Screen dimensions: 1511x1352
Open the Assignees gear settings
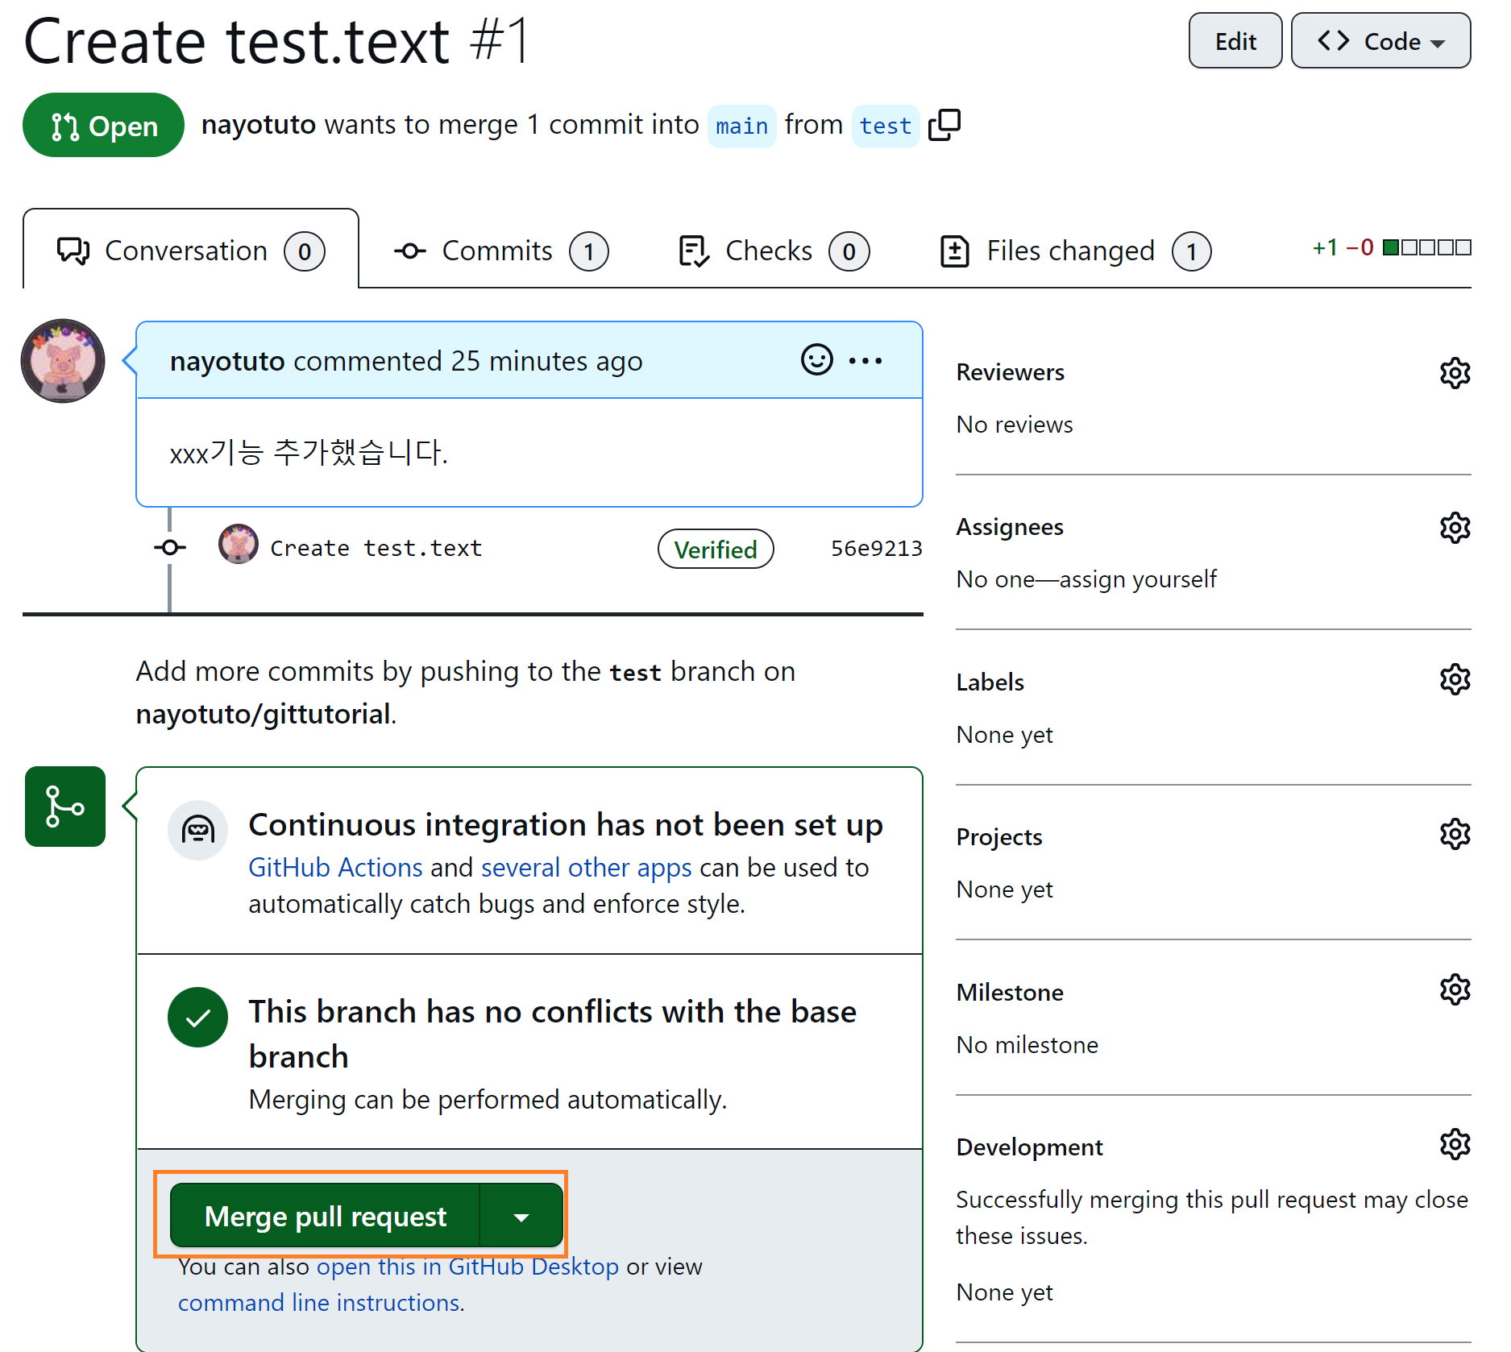tap(1455, 528)
